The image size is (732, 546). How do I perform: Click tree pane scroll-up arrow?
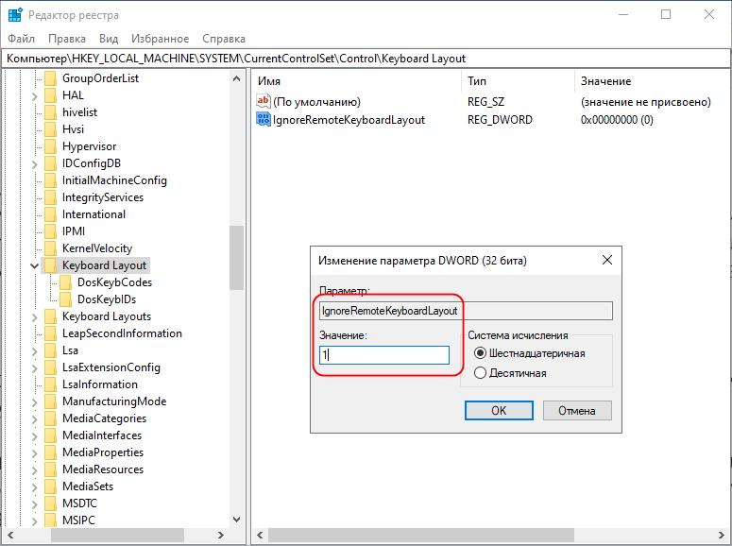236,78
